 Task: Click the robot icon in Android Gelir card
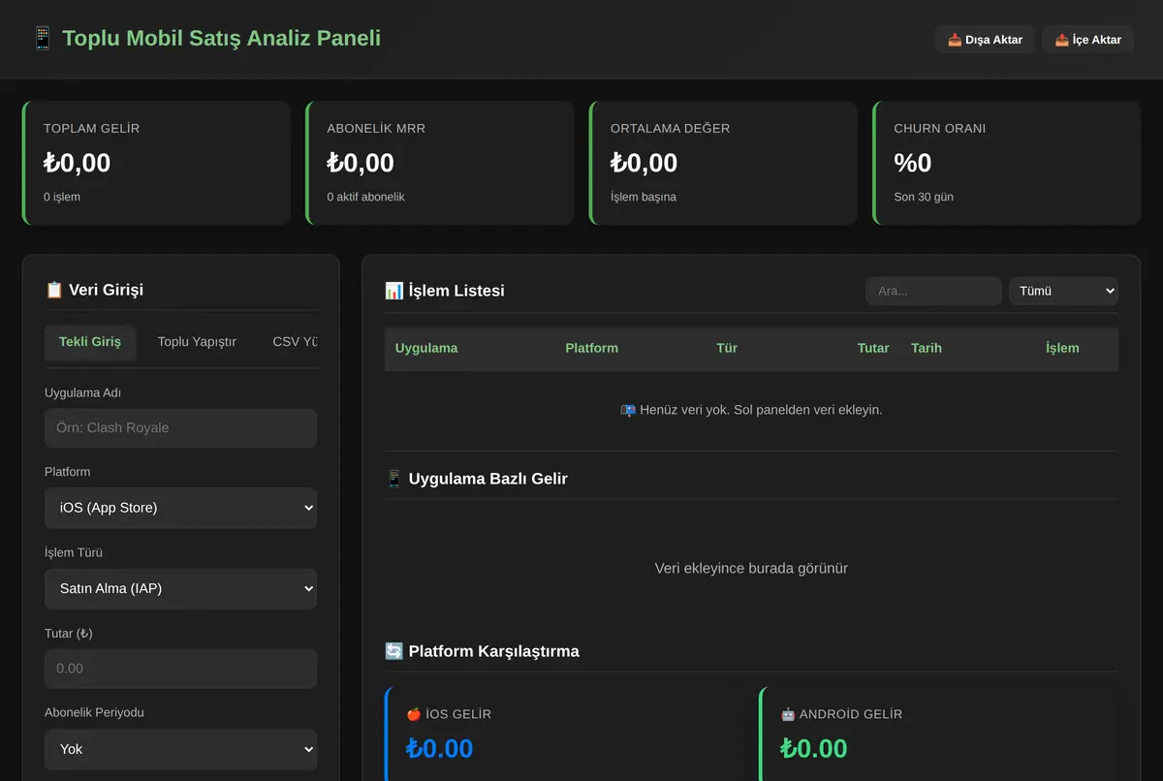point(788,714)
